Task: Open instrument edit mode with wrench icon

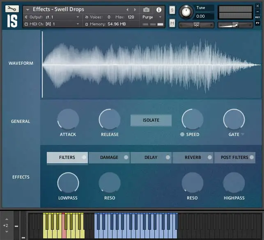Action: tap(12, 9)
